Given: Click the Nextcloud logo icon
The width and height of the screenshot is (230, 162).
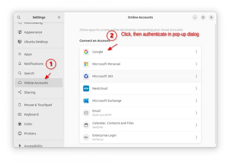Looking at the screenshot, I should pyautogui.click(x=86, y=88).
